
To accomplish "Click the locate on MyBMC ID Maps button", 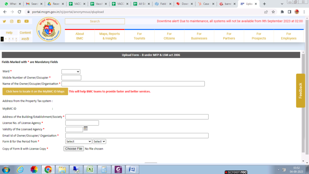I will click(35, 91).
